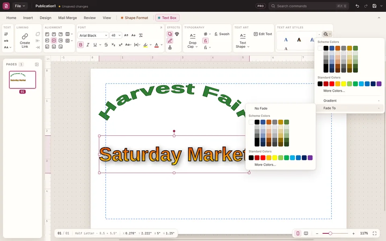Click the diamond effect icon

[177, 34]
